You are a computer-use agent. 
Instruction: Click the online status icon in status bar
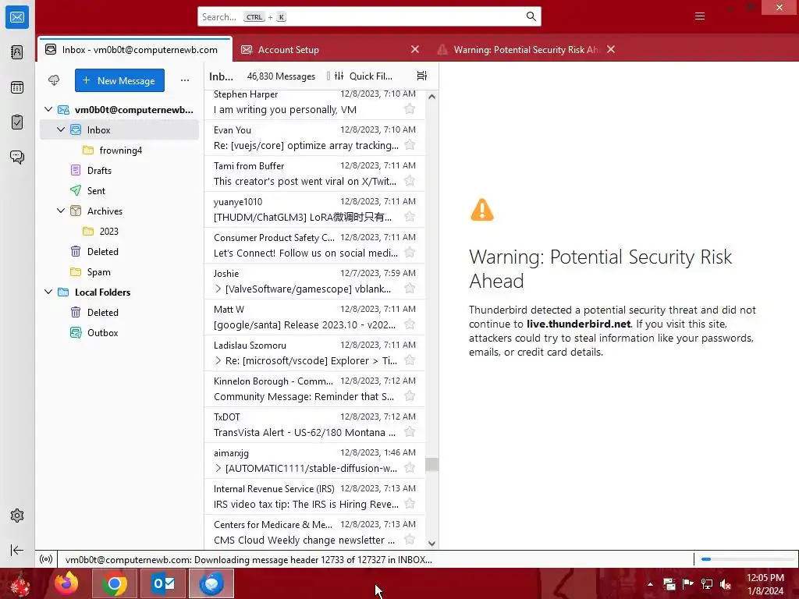point(46,559)
